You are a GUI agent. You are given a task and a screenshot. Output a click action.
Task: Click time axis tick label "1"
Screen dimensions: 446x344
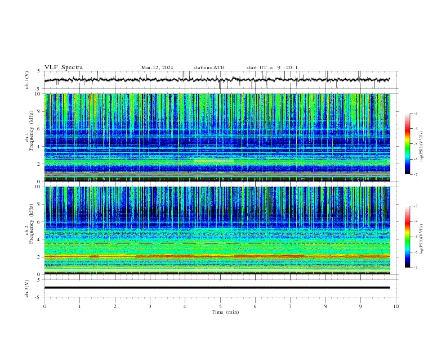[79, 306]
